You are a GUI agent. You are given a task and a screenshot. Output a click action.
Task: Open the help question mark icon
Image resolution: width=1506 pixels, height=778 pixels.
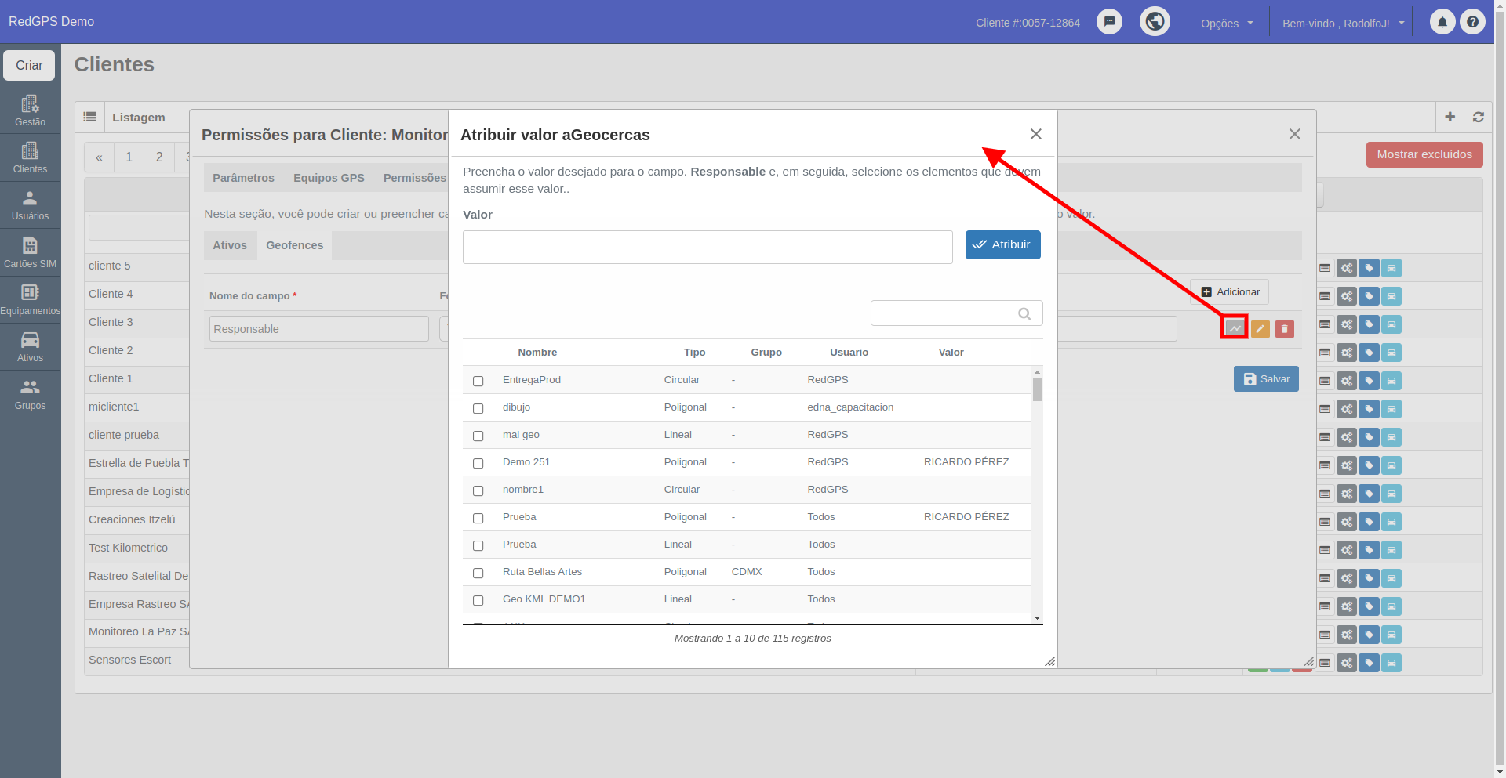tap(1472, 22)
